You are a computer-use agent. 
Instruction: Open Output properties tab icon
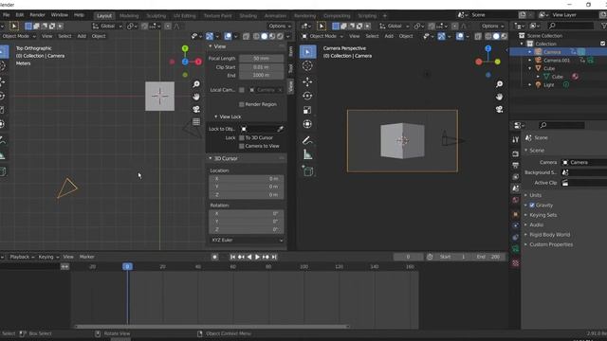click(x=515, y=166)
